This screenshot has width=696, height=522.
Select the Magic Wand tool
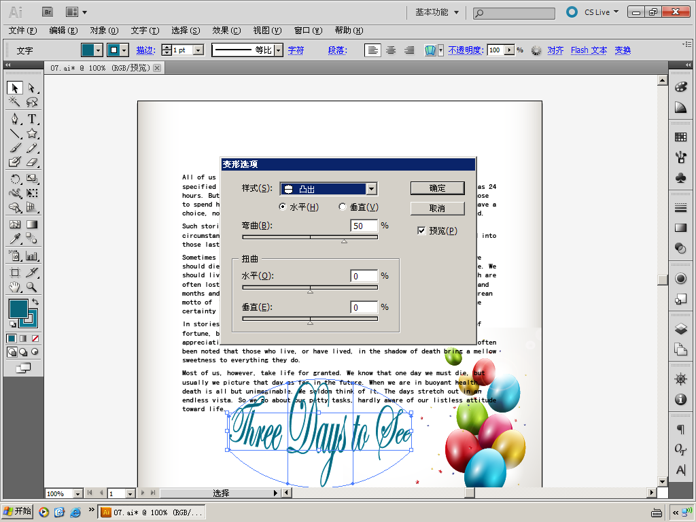coord(15,102)
